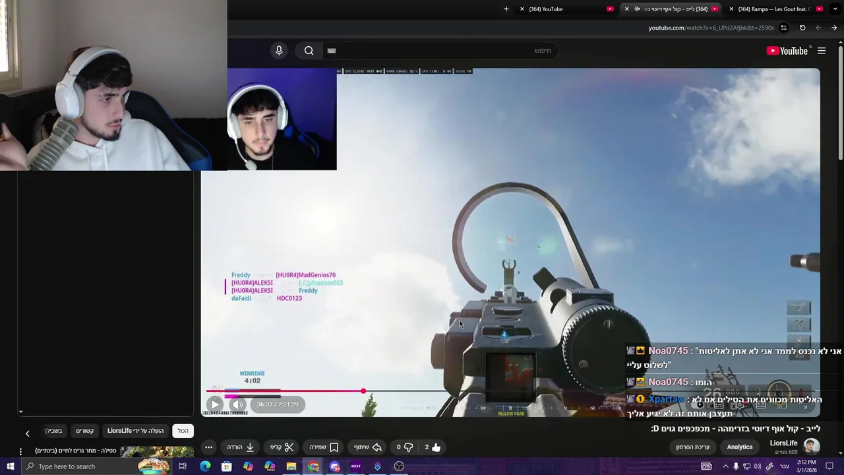Open options for סטילה recommended video
The width and height of the screenshot is (844, 475).
pos(20,452)
